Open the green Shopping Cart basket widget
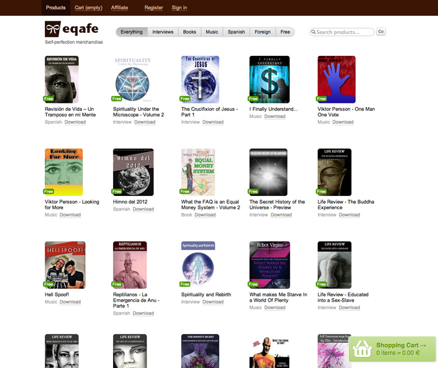This screenshot has width=438, height=368. tap(392, 349)
